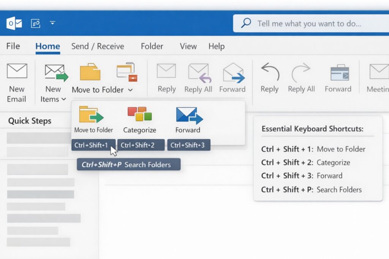Select the Send / Receive tab
Viewport: 389px width, 259px height.
[97, 46]
